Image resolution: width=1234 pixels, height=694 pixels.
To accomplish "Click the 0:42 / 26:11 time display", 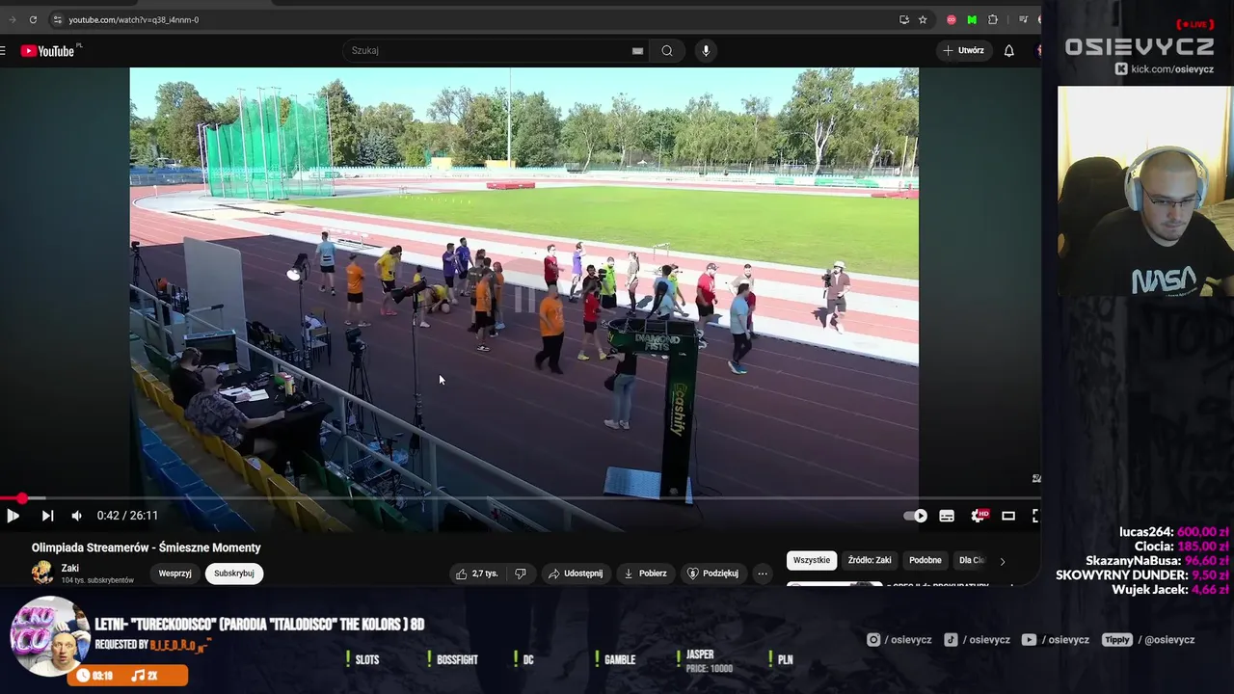I will [x=127, y=516].
